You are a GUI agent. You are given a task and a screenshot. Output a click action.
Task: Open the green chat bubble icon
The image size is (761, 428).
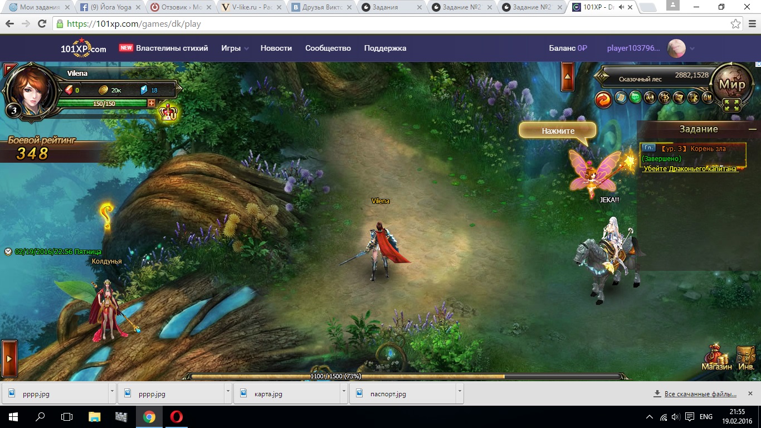click(x=635, y=98)
